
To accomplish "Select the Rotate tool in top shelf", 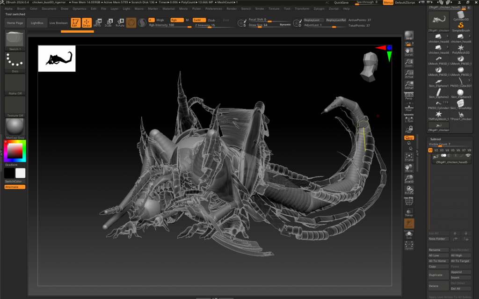I will pyautogui.click(x=120, y=22).
